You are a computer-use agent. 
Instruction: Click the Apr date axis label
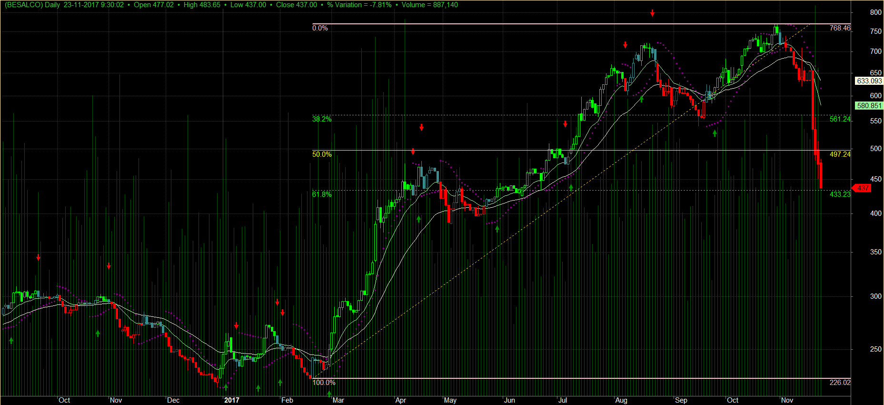click(x=400, y=400)
